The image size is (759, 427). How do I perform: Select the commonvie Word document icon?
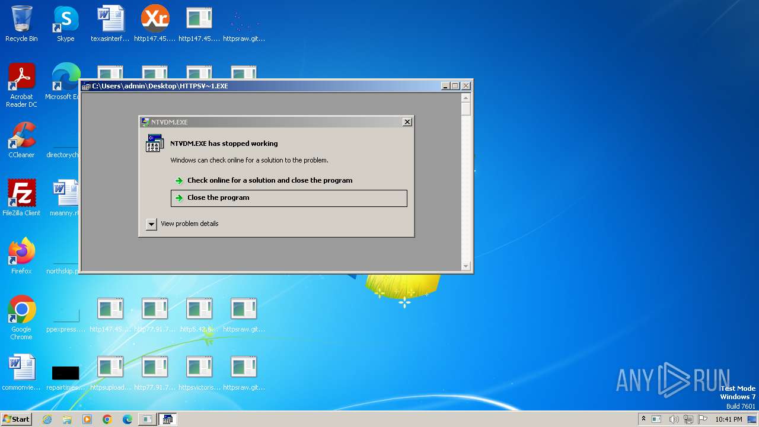click(21, 372)
